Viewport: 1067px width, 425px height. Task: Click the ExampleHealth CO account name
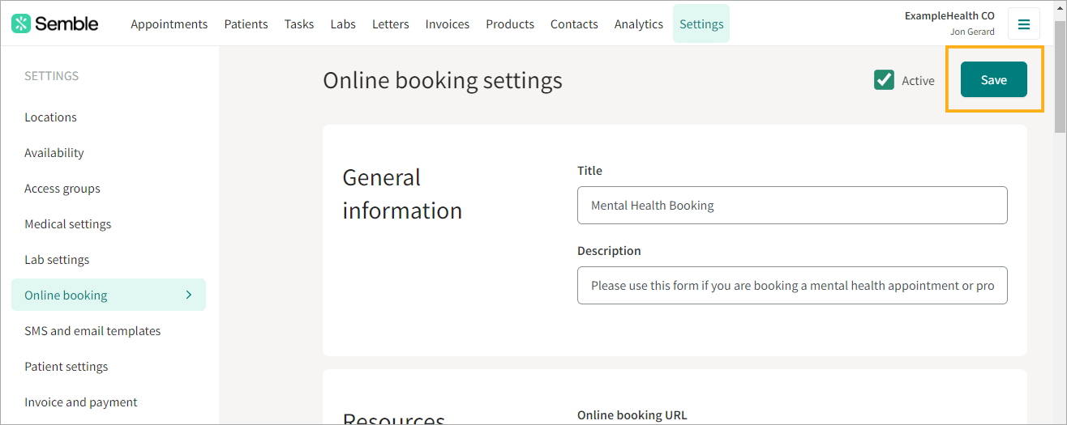coord(949,15)
